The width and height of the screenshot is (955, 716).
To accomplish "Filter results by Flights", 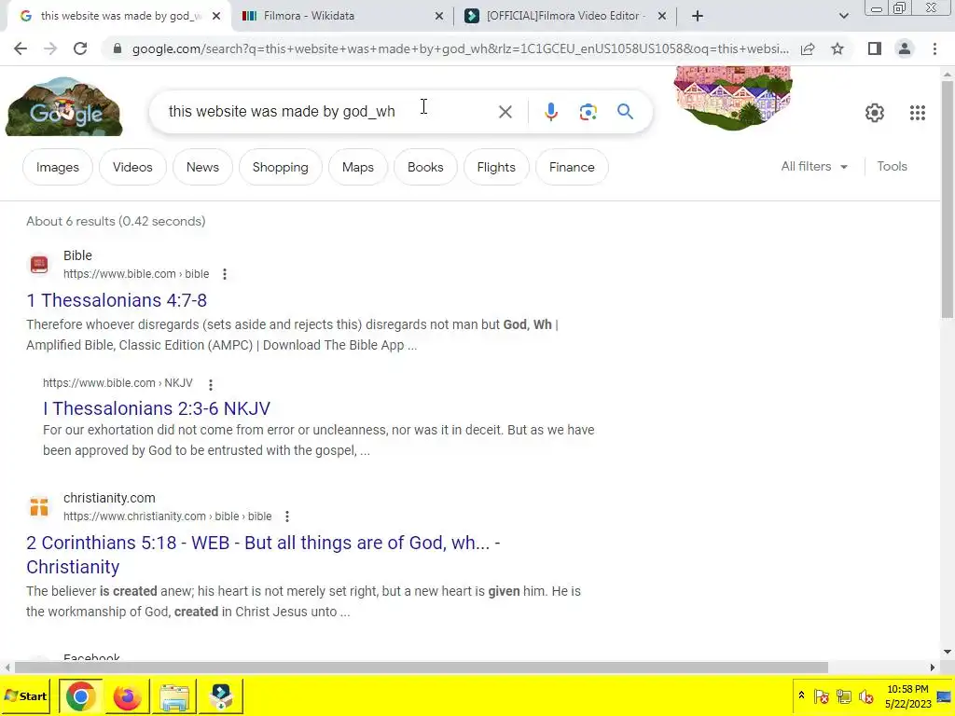I will tap(496, 167).
